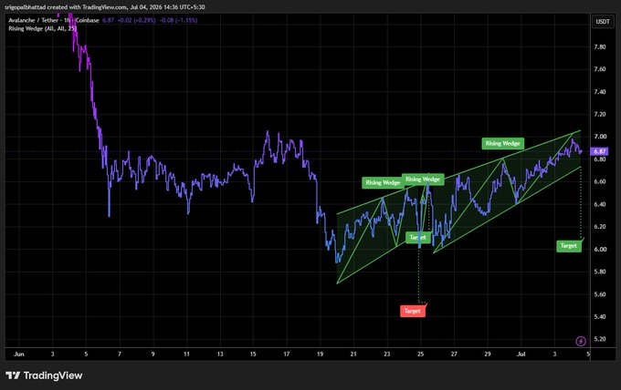Click the 7.00 price axis label
This screenshot has width=621, height=390.
point(600,137)
